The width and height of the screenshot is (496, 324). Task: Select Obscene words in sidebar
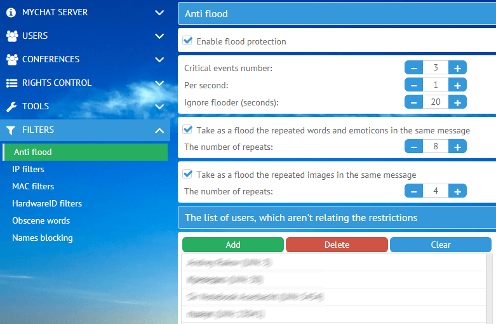[x=41, y=220]
